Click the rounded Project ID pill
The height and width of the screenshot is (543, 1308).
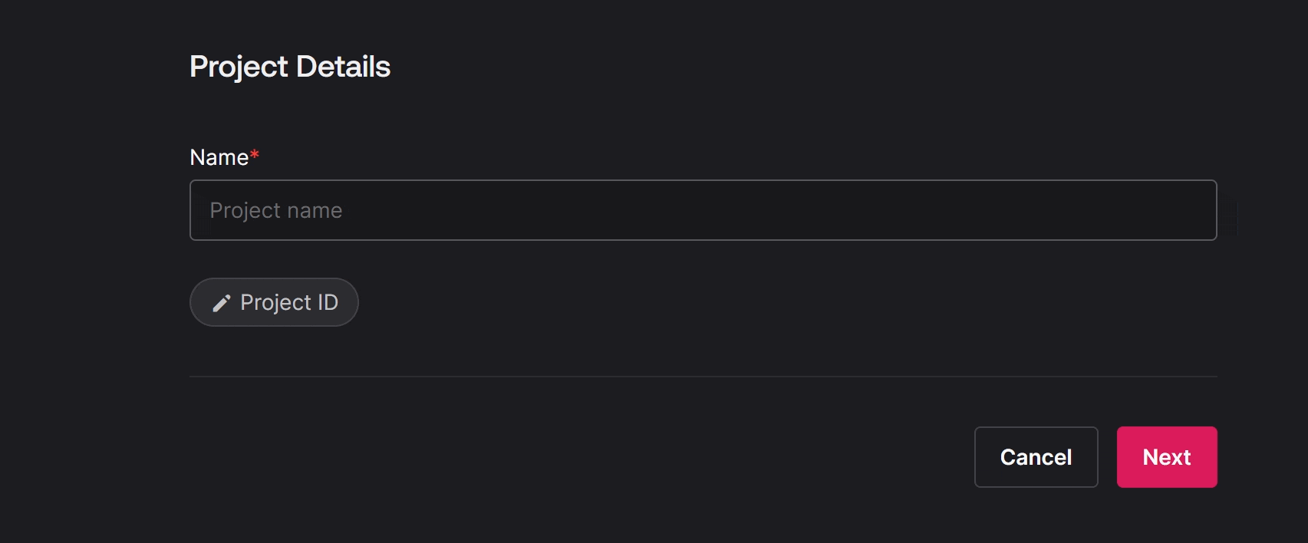274,302
